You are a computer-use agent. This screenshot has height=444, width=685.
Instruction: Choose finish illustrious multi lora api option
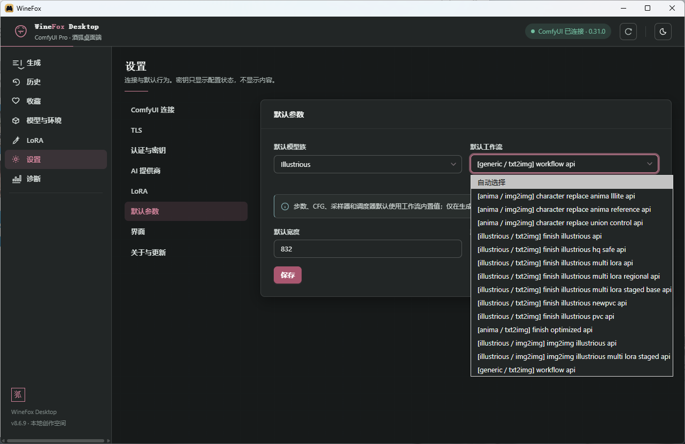click(x=572, y=263)
